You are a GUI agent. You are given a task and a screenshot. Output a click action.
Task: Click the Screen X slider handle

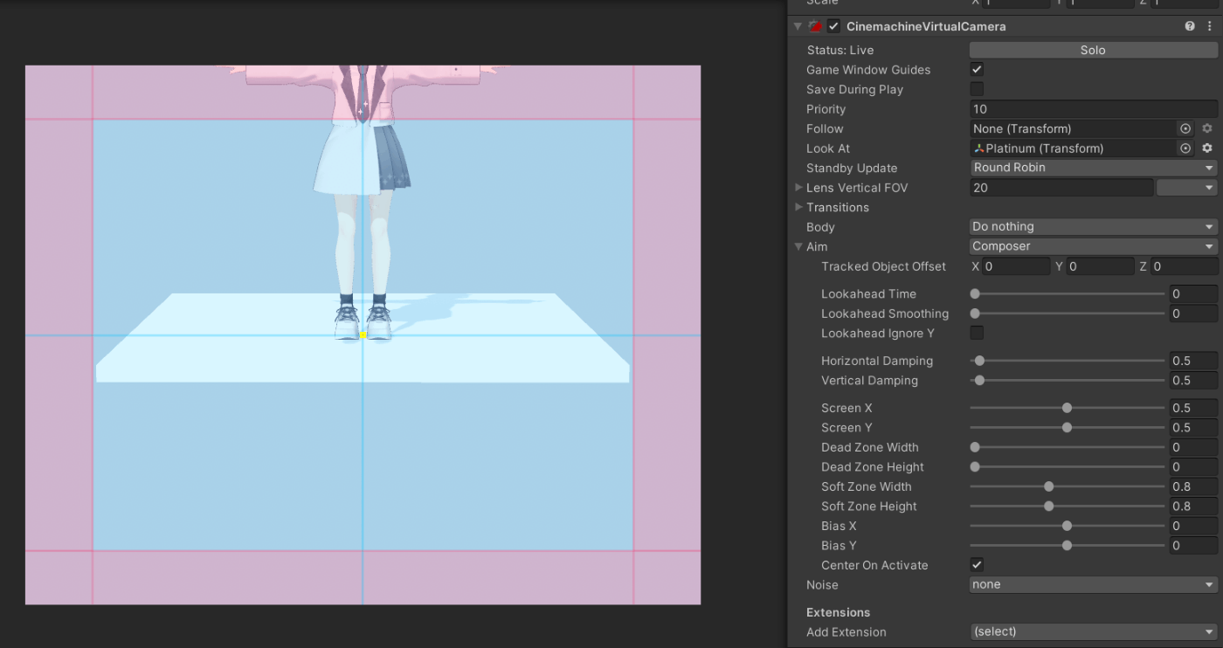tap(1067, 408)
